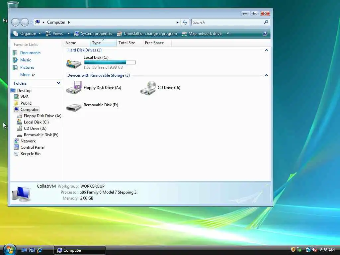Select Computer in the folder tree
340x255 pixels.
30,110
